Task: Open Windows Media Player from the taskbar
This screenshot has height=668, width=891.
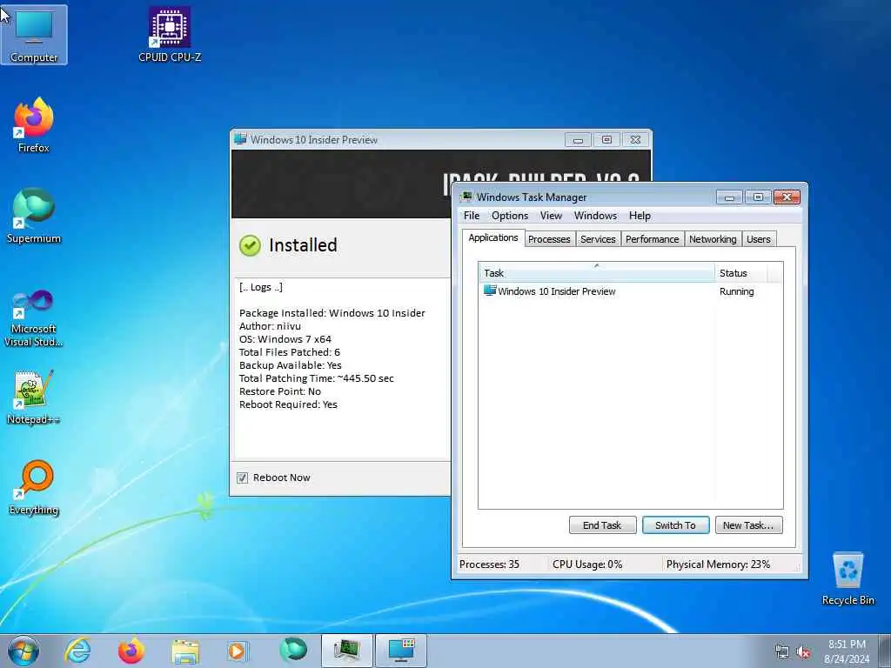Action: 238,651
